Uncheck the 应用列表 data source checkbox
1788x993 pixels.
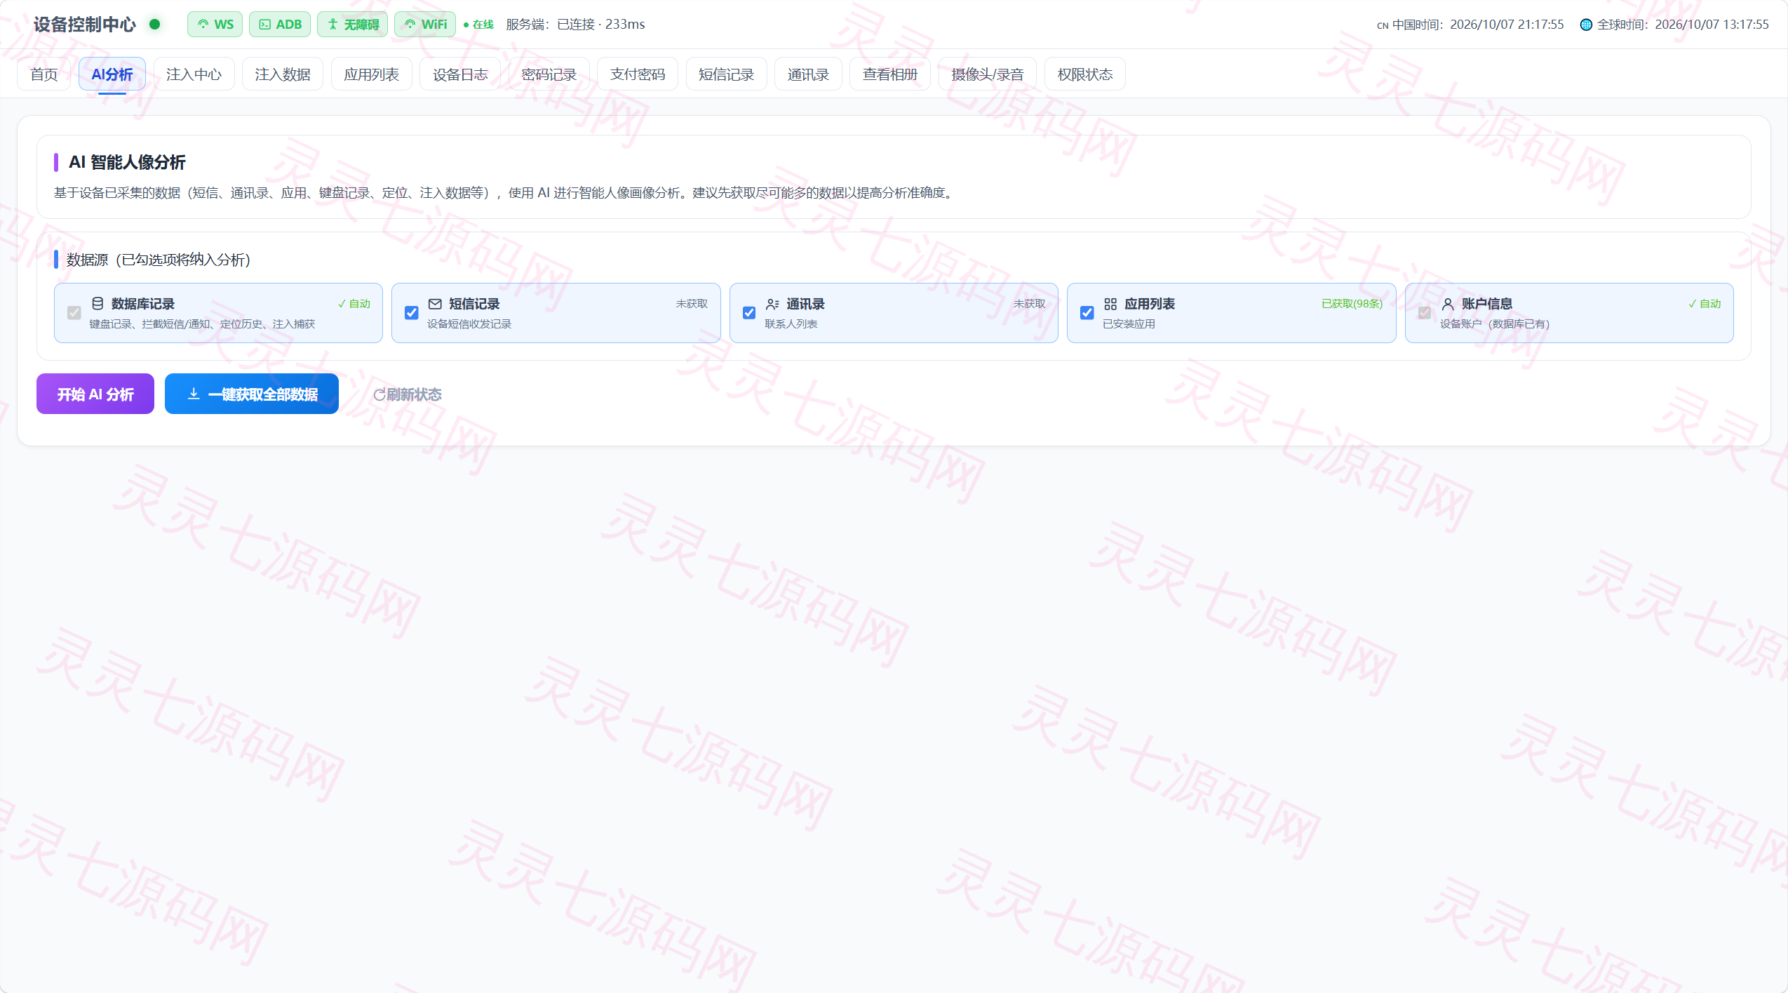1087,313
